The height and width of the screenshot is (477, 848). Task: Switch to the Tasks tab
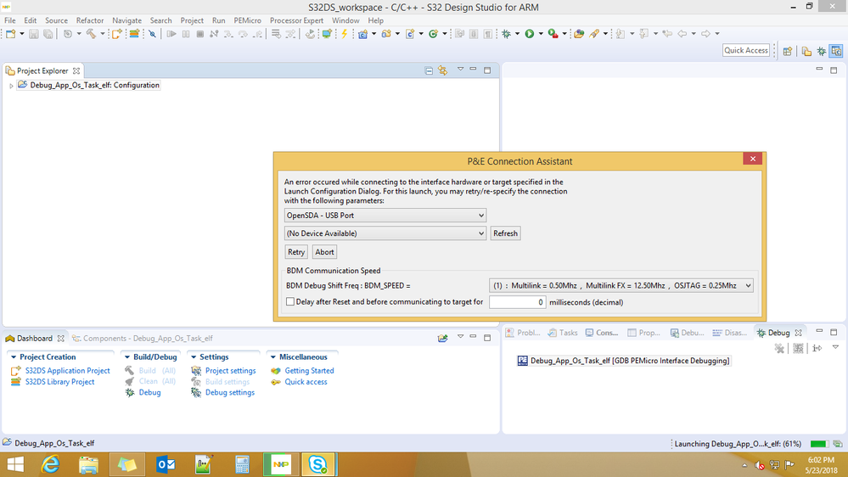(563, 333)
